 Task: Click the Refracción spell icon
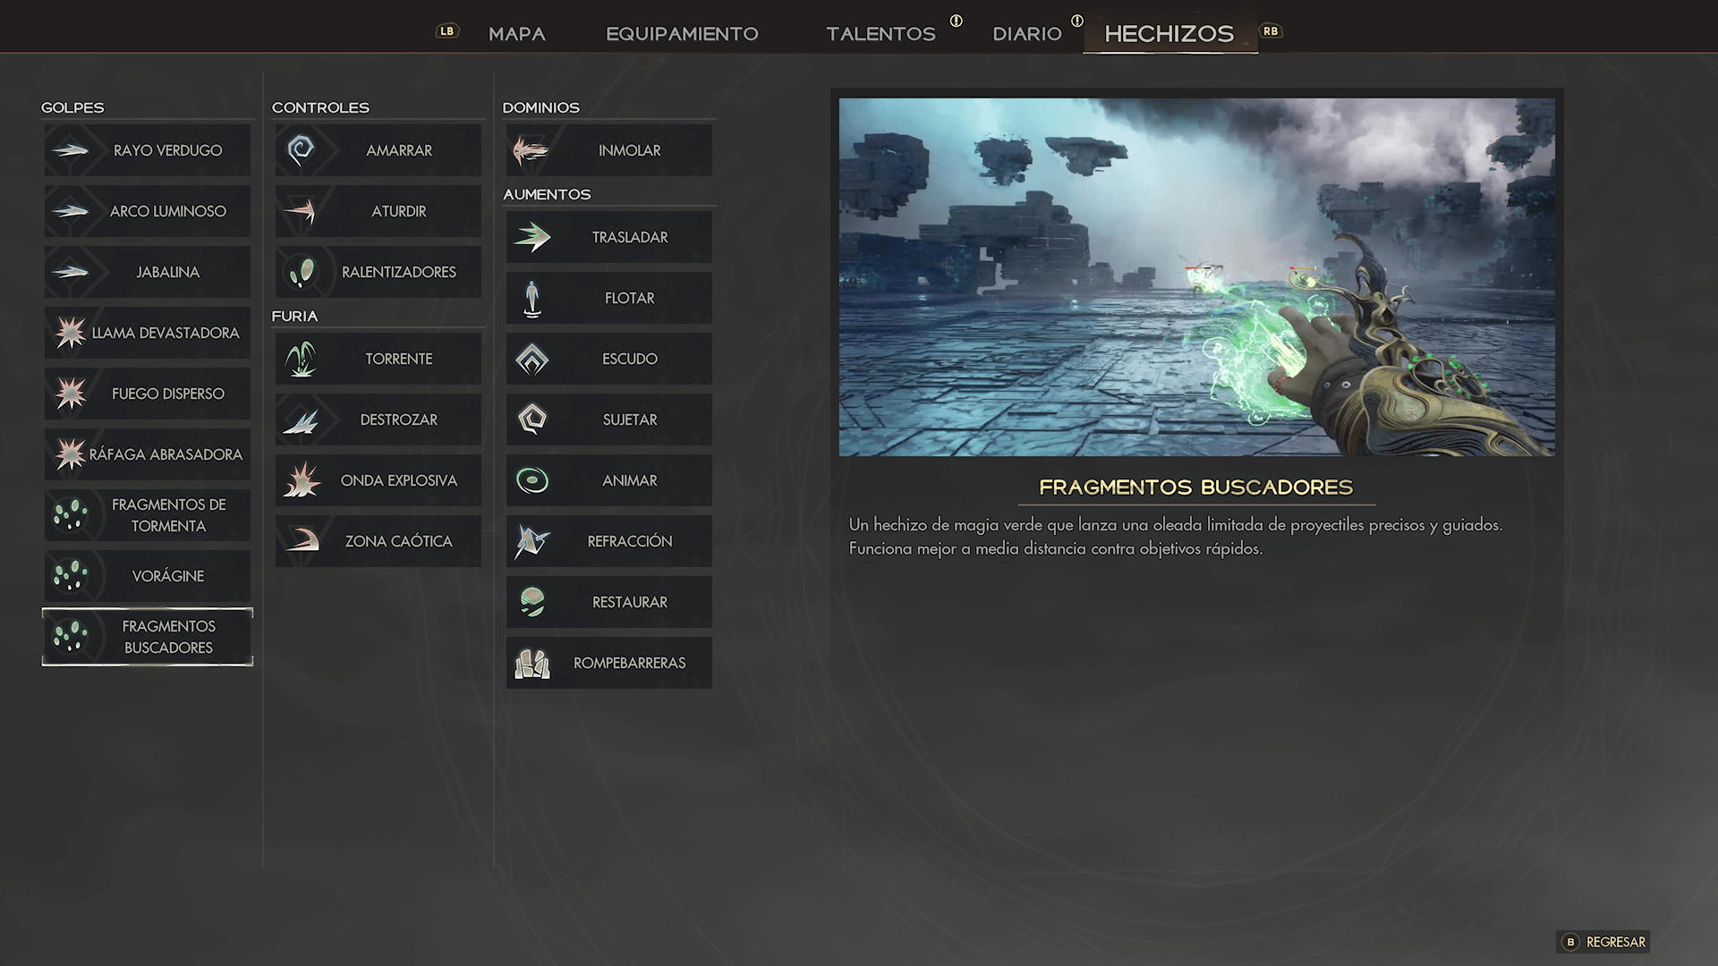tap(532, 541)
